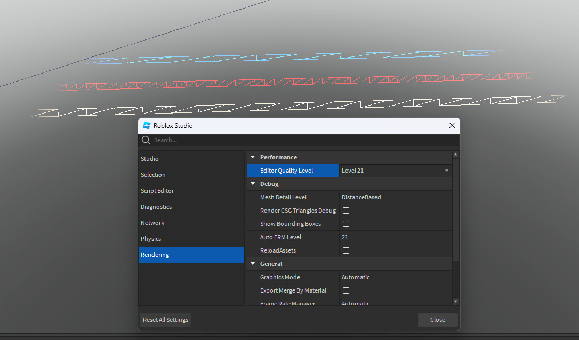This screenshot has width=579, height=340.
Task: Toggle the Show Bounding Boxes checkbox
Action: [x=346, y=224]
